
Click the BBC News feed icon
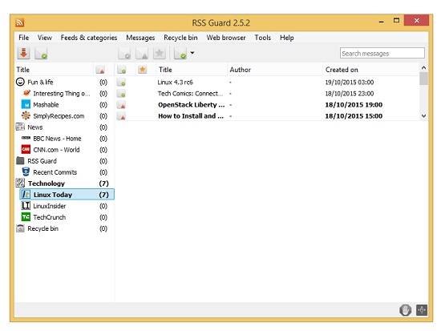pyautogui.click(x=26, y=138)
